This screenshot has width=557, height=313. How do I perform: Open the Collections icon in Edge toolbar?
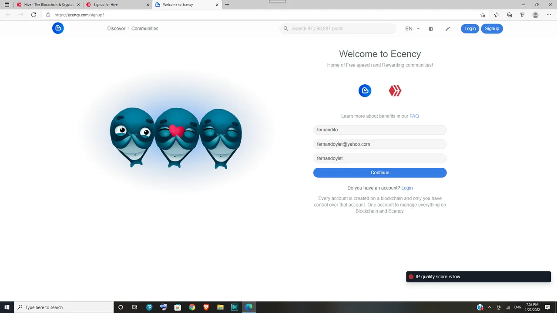click(510, 15)
